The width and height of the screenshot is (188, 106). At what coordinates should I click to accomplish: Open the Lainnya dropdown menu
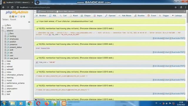click(177, 16)
